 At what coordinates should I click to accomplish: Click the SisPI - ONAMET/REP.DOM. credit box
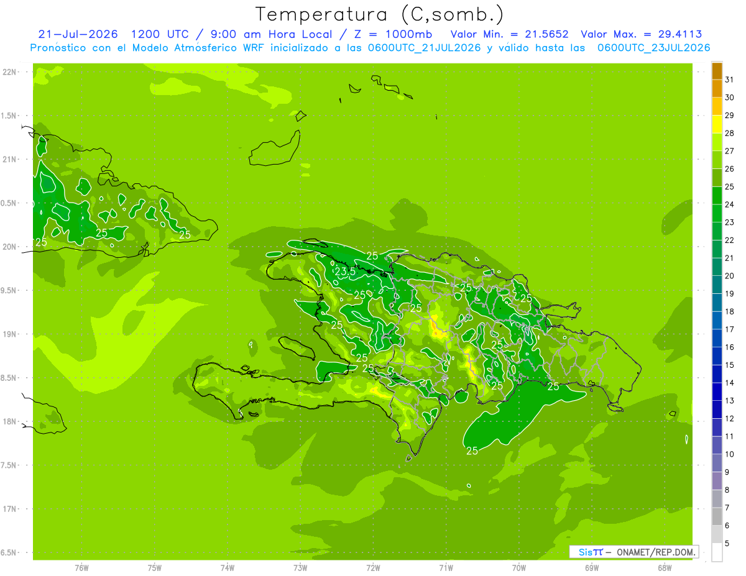tap(634, 552)
